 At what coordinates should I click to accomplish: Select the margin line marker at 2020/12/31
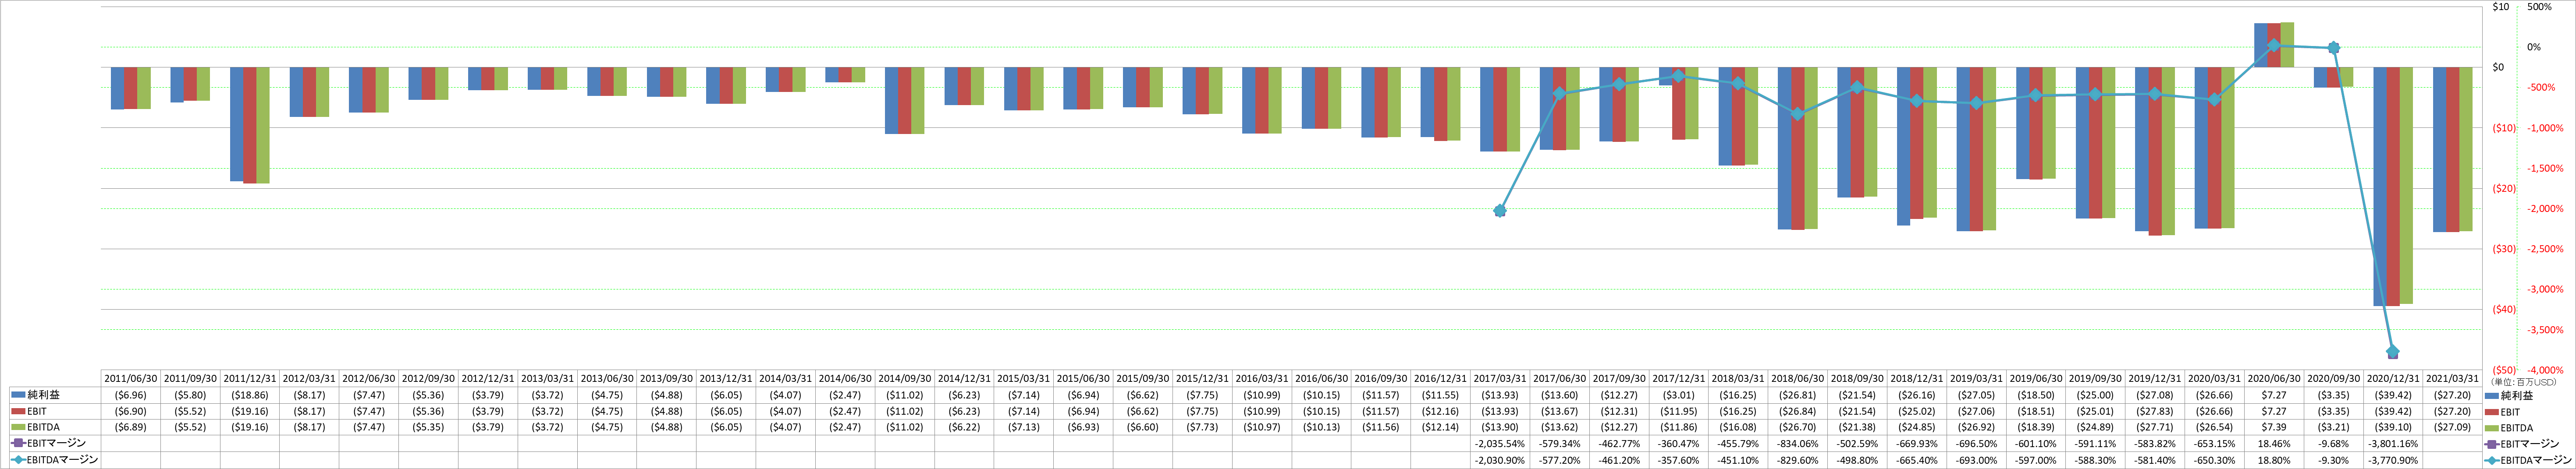click(x=2393, y=352)
